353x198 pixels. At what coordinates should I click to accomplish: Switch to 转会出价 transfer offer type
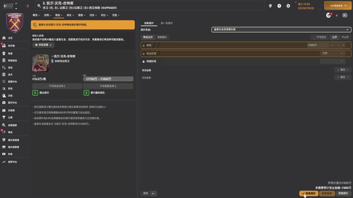pos(148,37)
